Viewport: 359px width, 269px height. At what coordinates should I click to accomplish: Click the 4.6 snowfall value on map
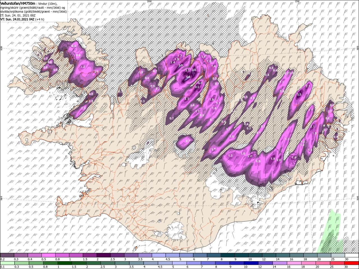click(x=188, y=77)
